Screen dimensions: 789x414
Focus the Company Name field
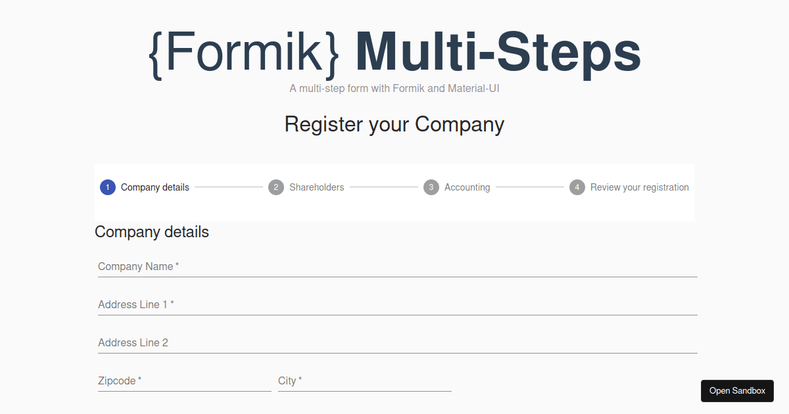click(x=398, y=266)
